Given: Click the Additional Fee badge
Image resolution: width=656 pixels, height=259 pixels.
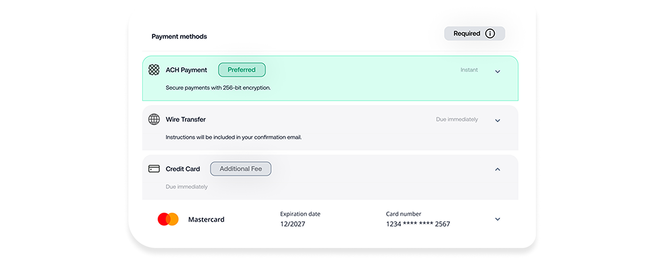Looking at the screenshot, I should (x=241, y=169).
